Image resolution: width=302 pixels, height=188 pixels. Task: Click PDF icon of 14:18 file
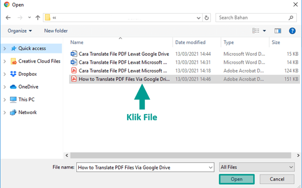(74, 71)
